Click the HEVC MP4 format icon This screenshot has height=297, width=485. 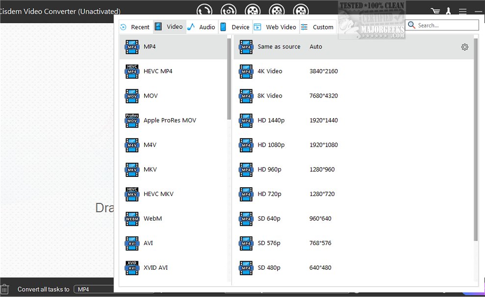coord(132,72)
